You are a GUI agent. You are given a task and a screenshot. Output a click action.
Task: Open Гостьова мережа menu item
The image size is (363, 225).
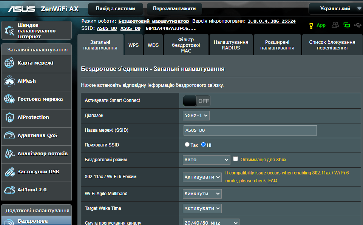[36, 100]
